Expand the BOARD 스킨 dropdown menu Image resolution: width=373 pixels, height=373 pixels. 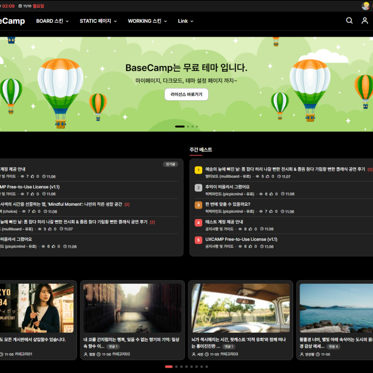[x=52, y=21]
